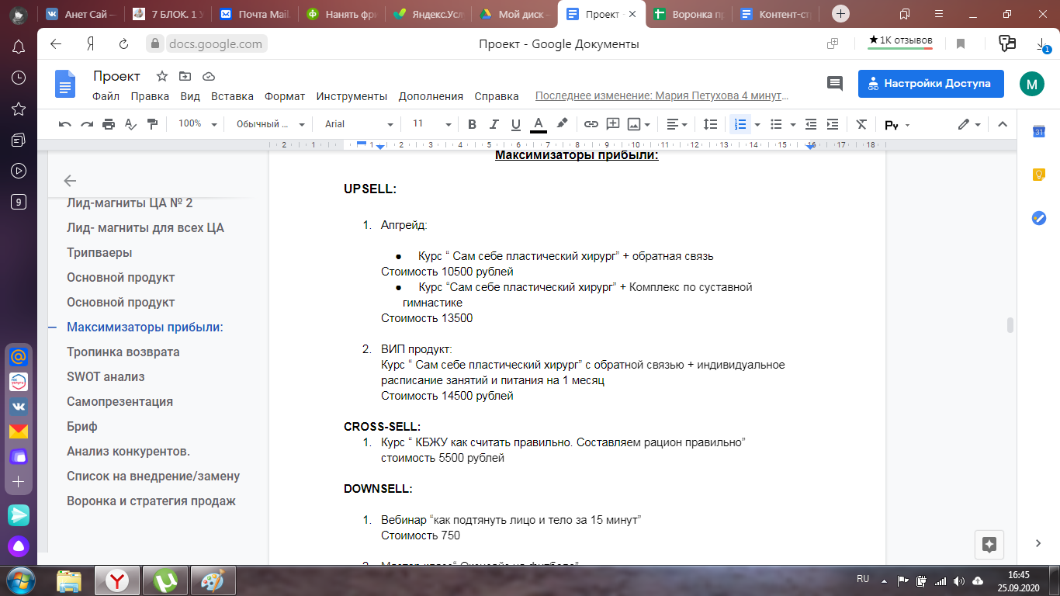The image size is (1060, 596).
Task: Click the Redo icon in Docs toolbar
Action: point(87,124)
